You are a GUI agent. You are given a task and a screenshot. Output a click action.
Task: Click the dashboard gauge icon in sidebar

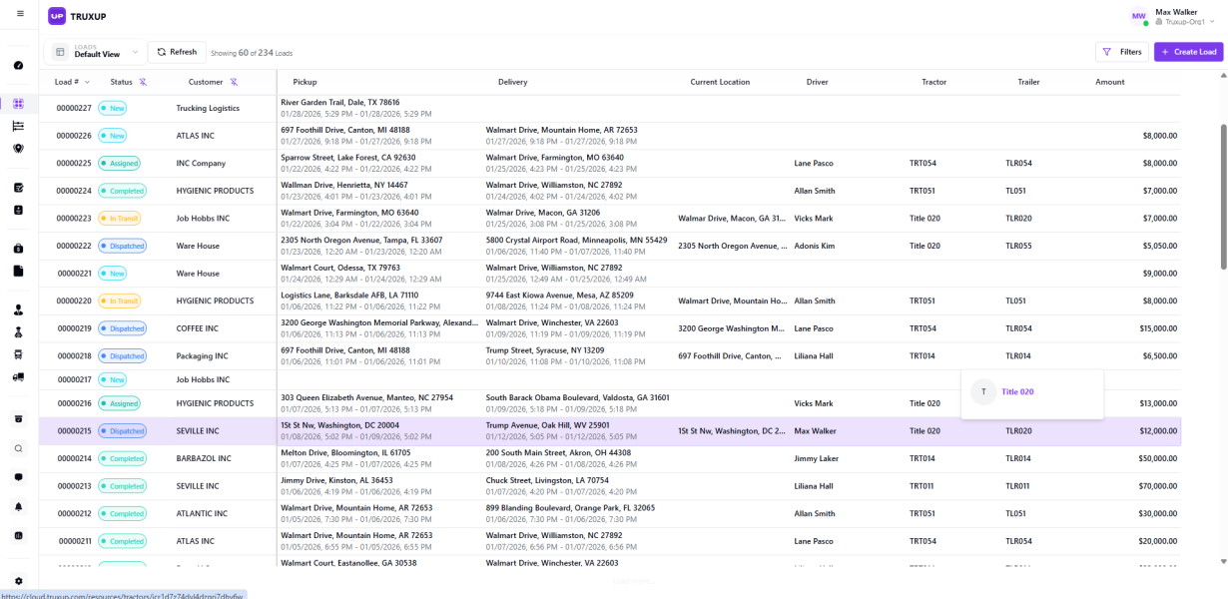coord(18,65)
